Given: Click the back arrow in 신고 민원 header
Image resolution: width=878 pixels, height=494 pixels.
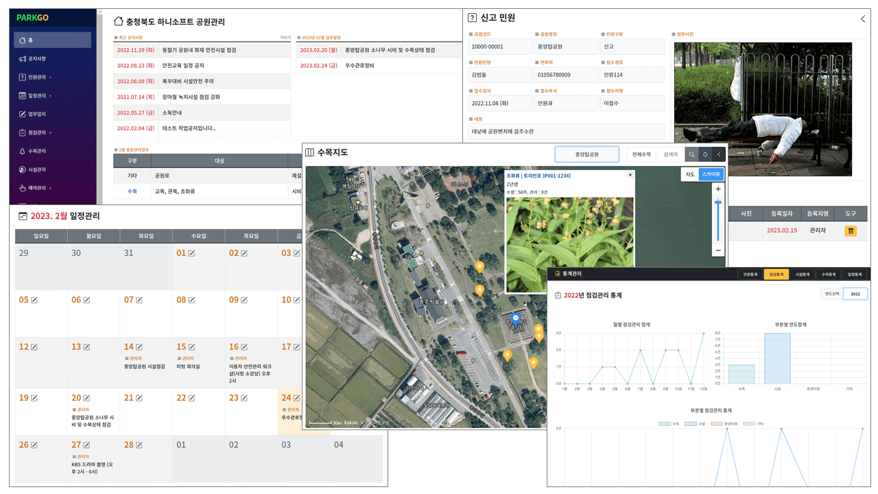Looking at the screenshot, I should pyautogui.click(x=863, y=19).
